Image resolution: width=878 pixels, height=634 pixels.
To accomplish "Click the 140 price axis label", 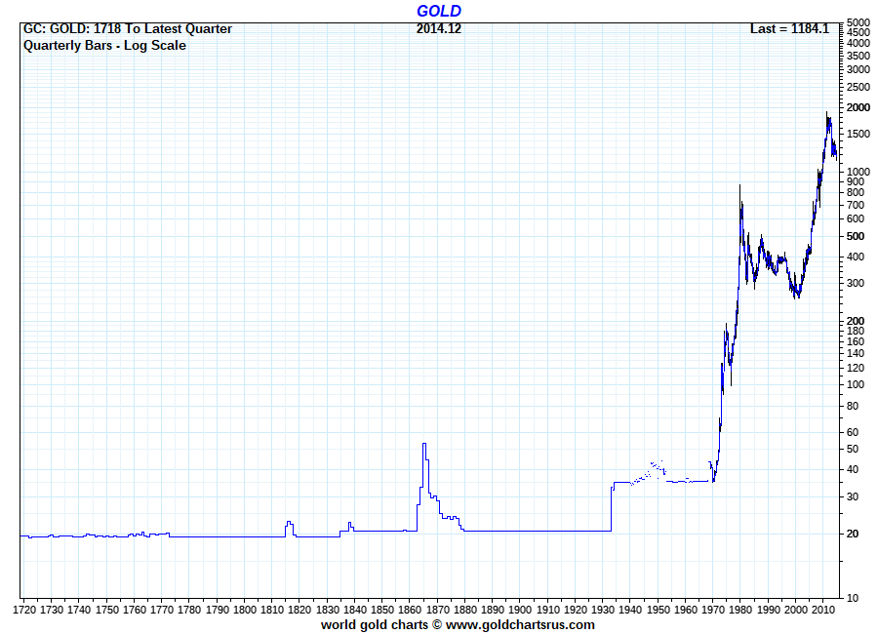I will [856, 353].
